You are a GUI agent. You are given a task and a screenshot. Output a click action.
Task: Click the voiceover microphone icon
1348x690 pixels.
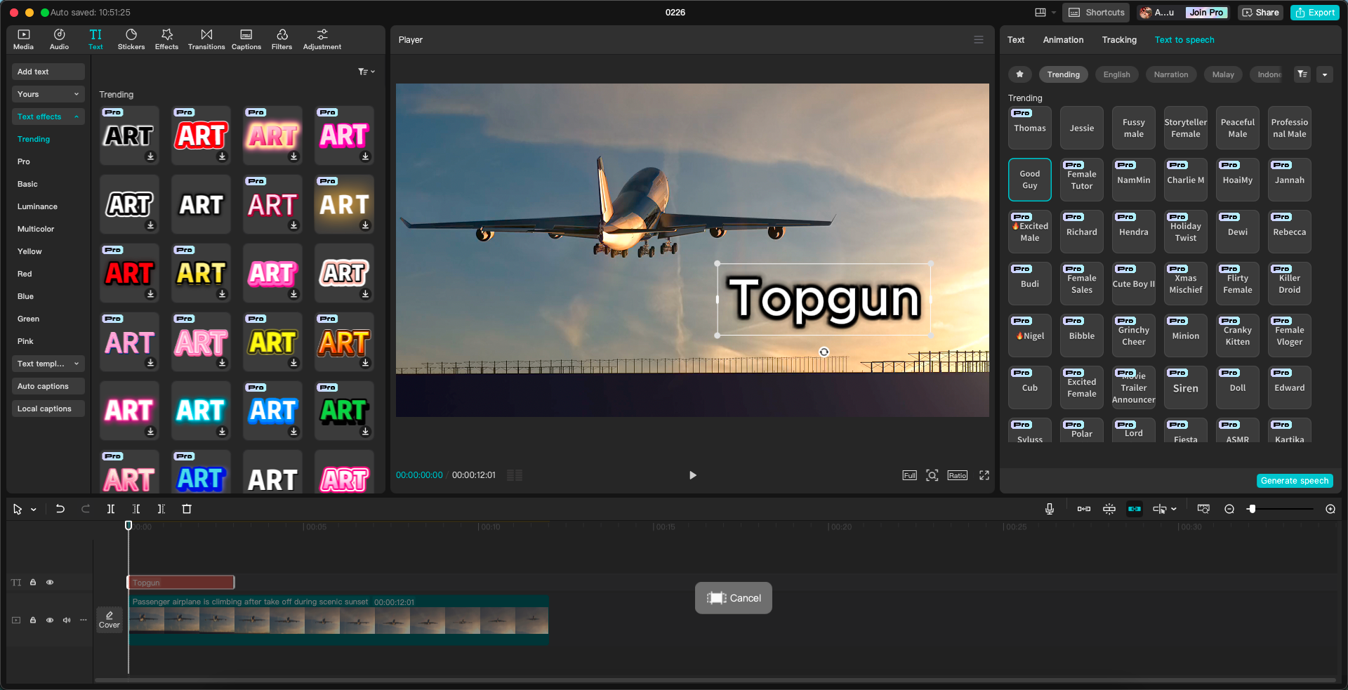coord(1049,509)
